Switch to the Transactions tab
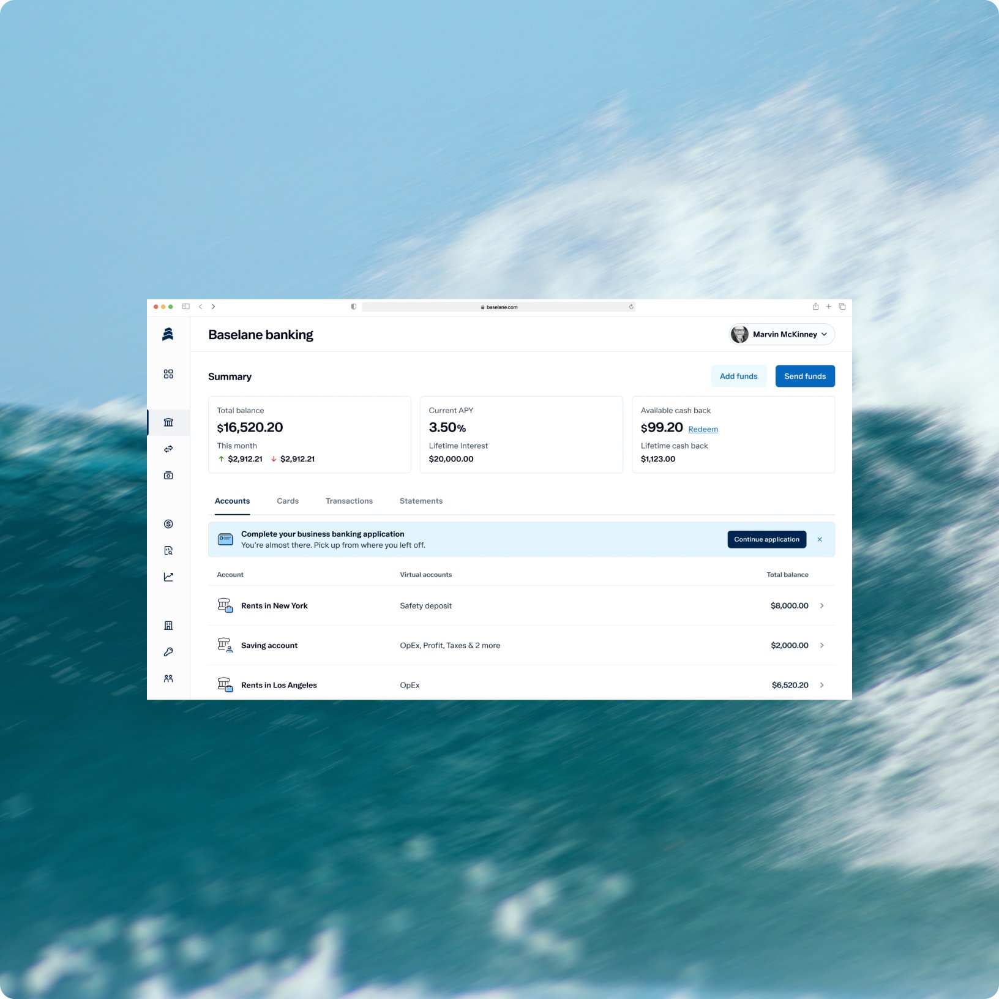Viewport: 999px width, 999px height. 349,501
